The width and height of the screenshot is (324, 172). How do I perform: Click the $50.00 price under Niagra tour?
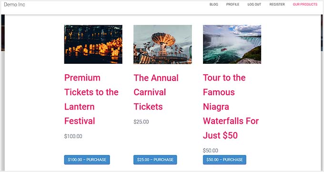[x=210, y=151]
